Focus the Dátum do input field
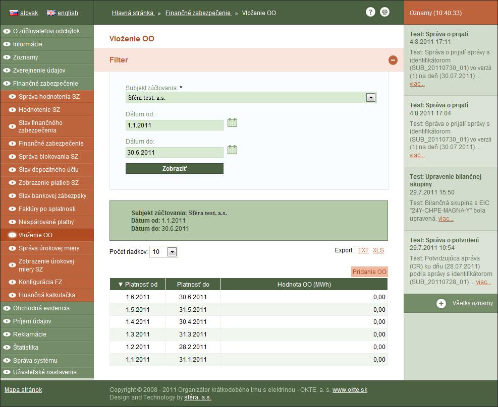The width and height of the screenshot is (498, 407). pyautogui.click(x=175, y=153)
